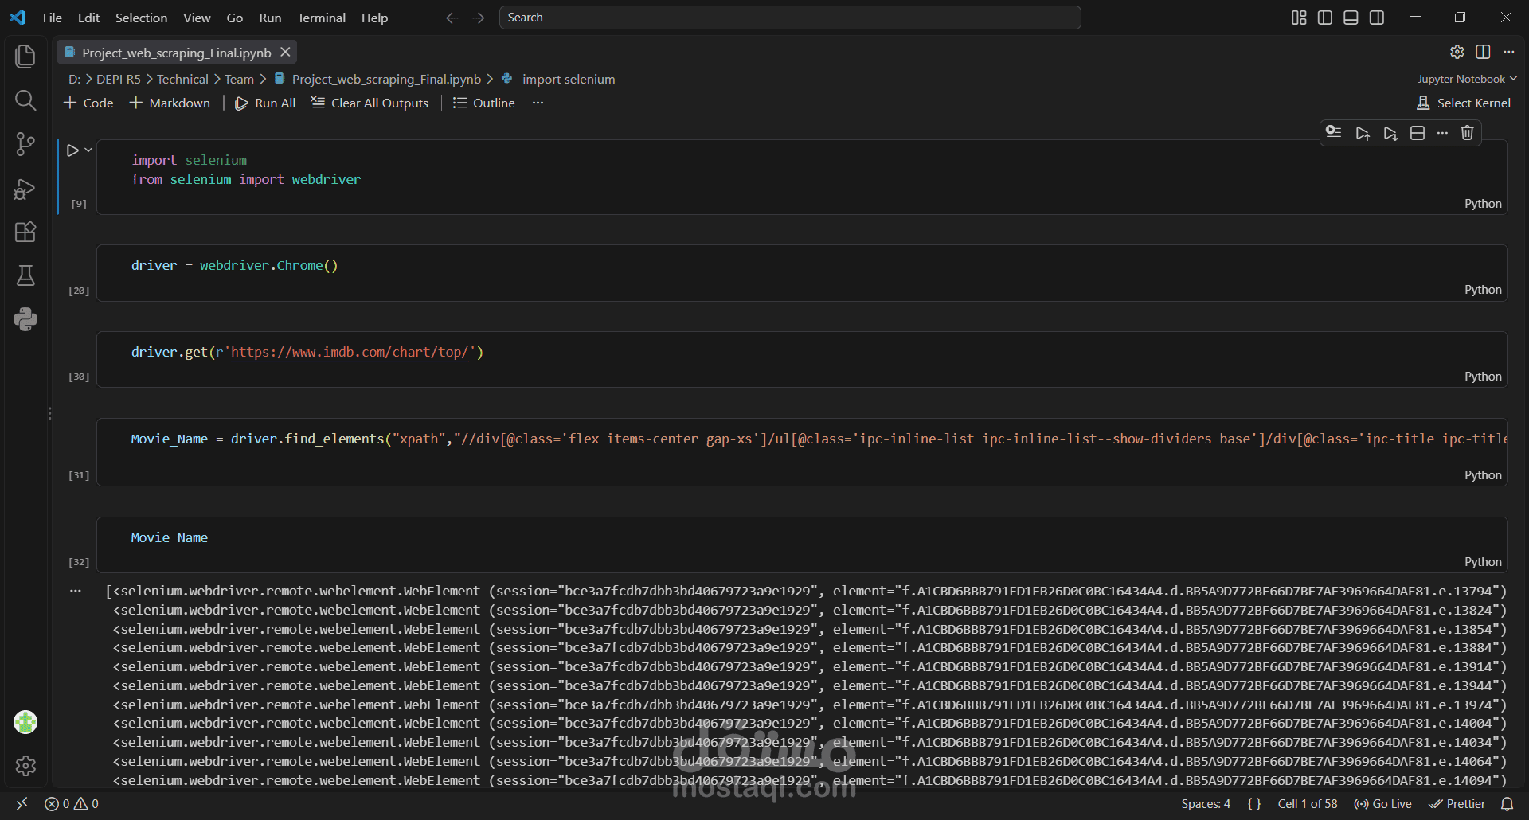Open more cell actions in cell toolbar
Image resolution: width=1529 pixels, height=820 pixels.
1442,133
